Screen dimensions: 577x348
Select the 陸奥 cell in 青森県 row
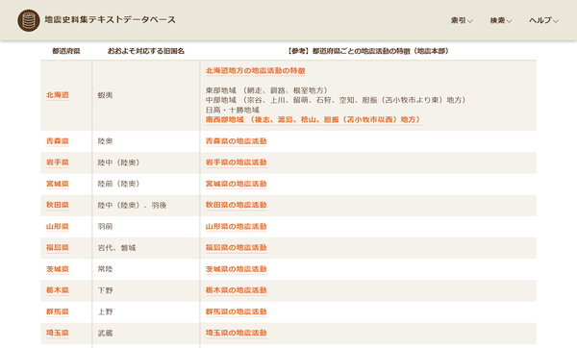click(105, 141)
